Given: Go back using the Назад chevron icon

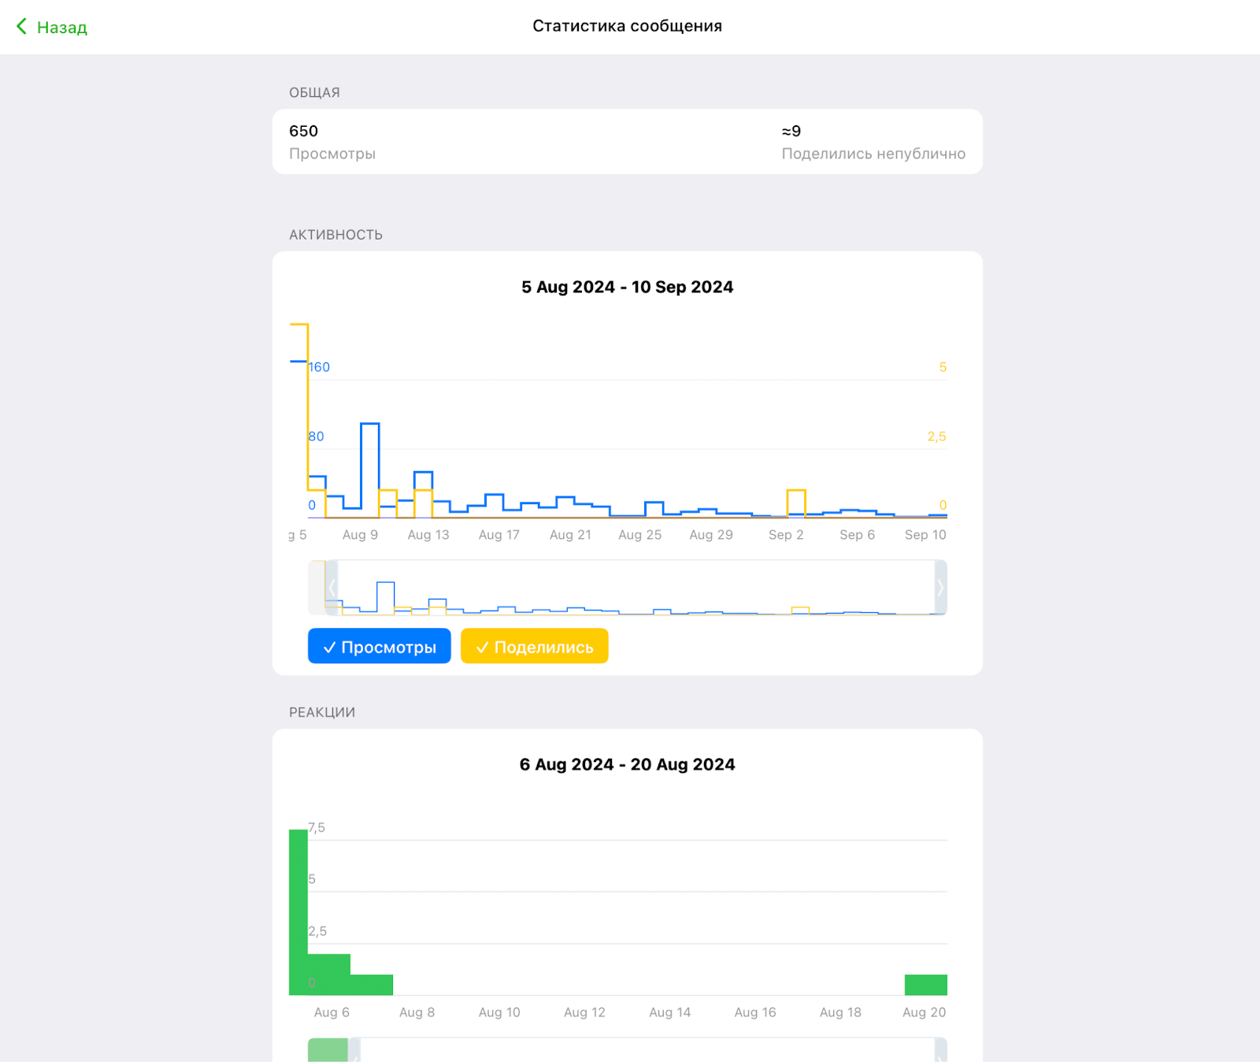Looking at the screenshot, I should tap(21, 27).
